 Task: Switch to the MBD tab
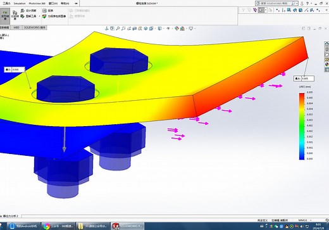(16, 27)
